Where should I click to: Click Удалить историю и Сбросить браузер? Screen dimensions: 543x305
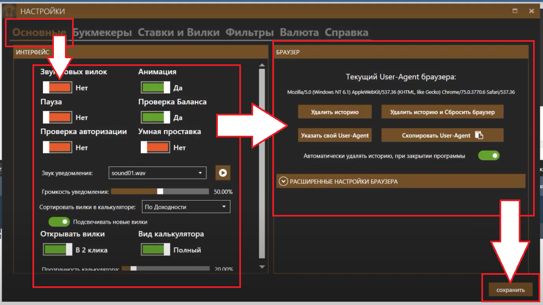442,112
